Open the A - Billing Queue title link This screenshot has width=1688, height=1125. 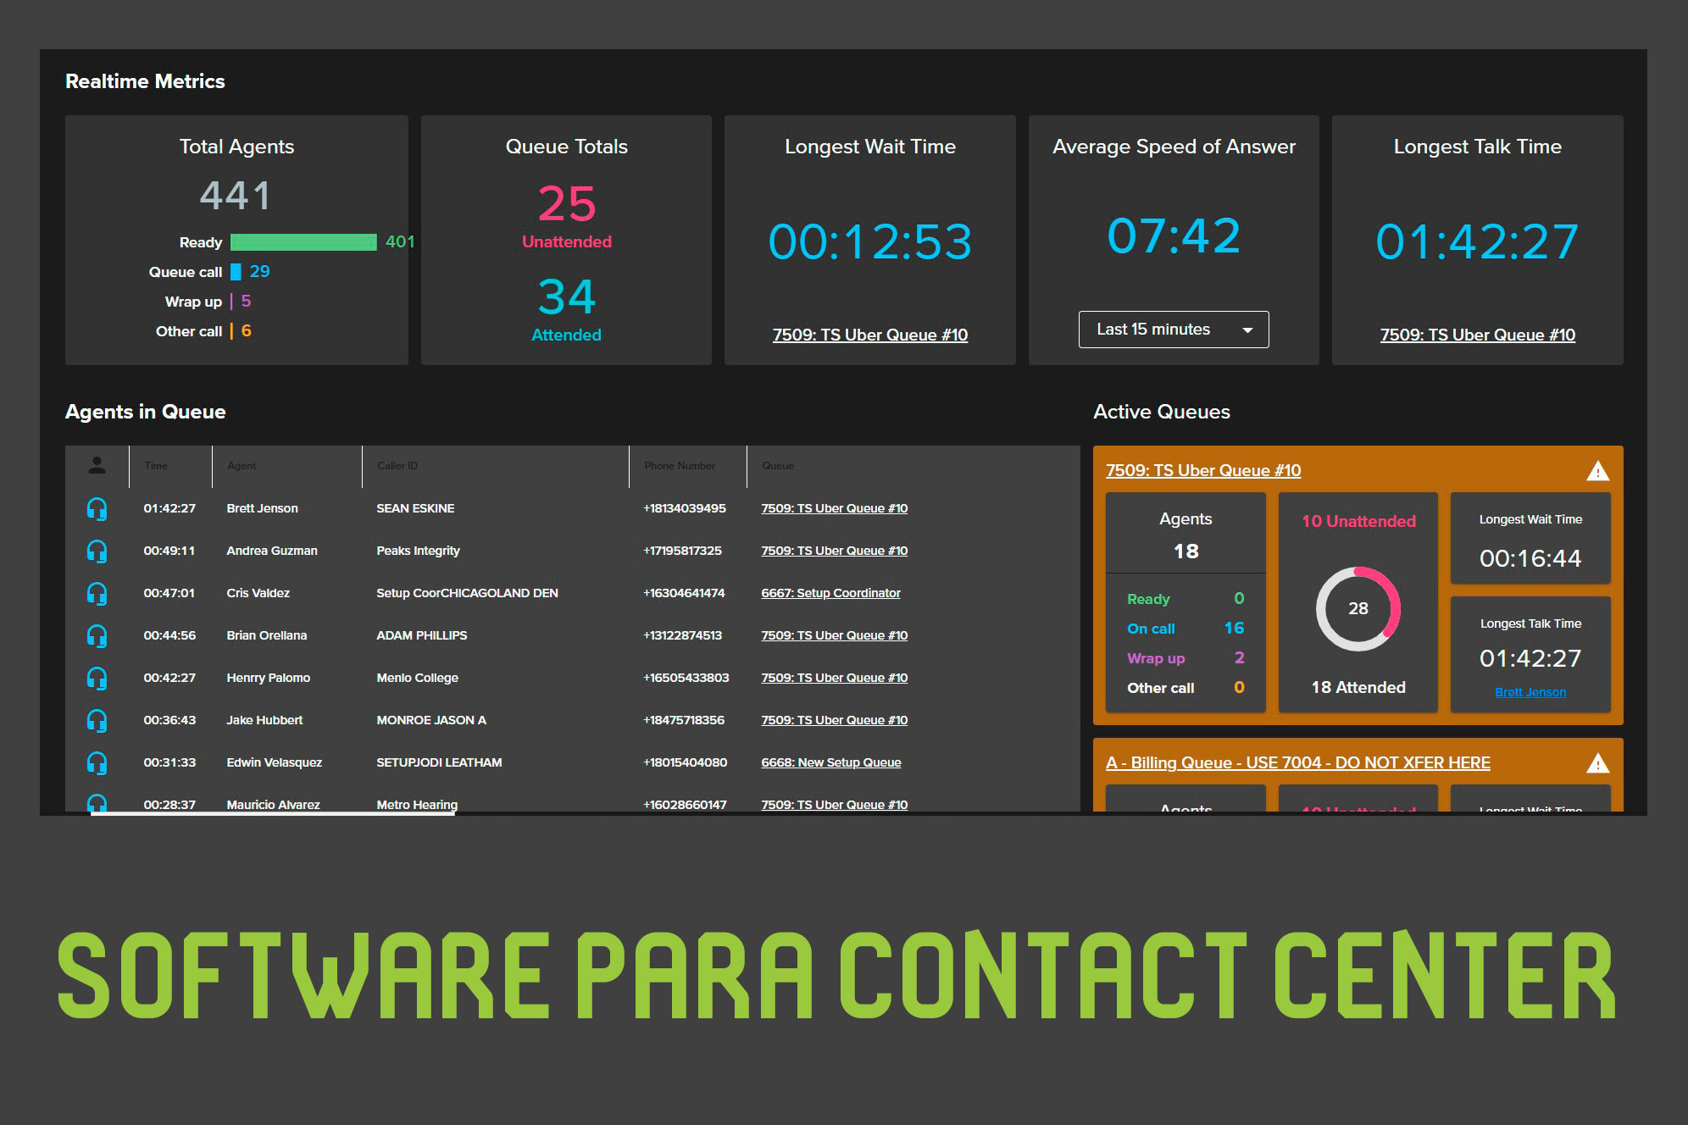[x=1297, y=762]
